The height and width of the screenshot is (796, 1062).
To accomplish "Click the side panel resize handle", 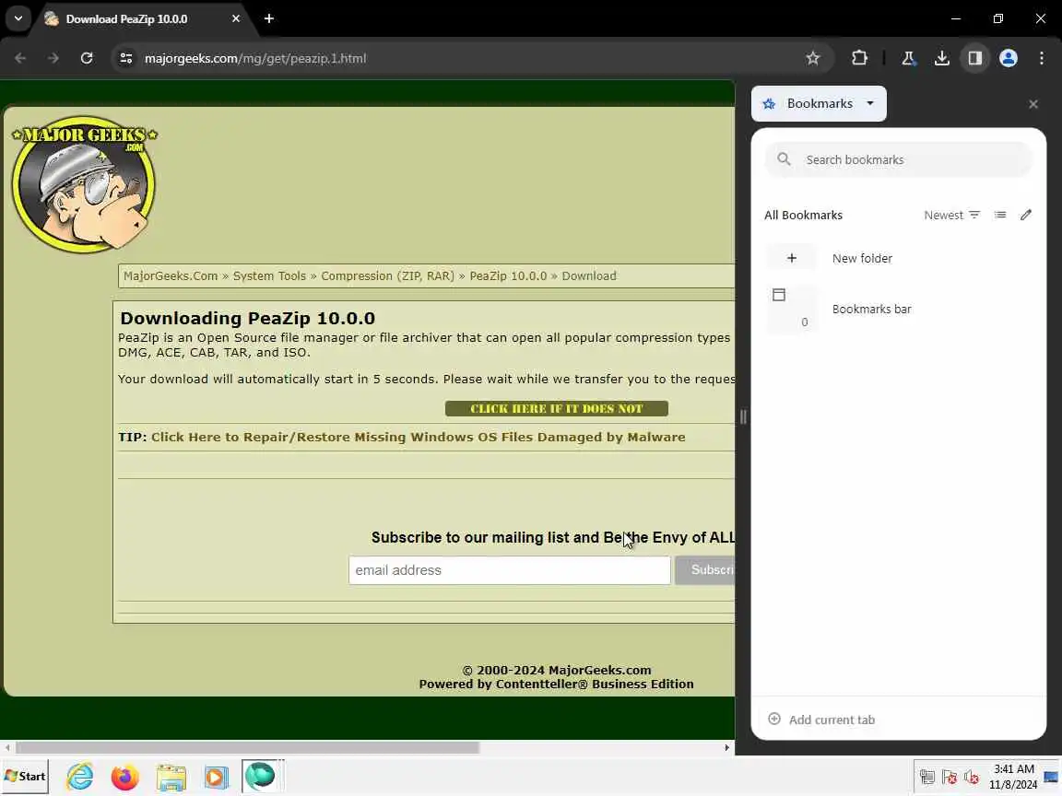I will [x=743, y=417].
